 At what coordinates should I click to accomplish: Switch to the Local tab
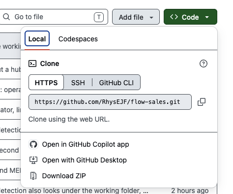click(x=37, y=39)
